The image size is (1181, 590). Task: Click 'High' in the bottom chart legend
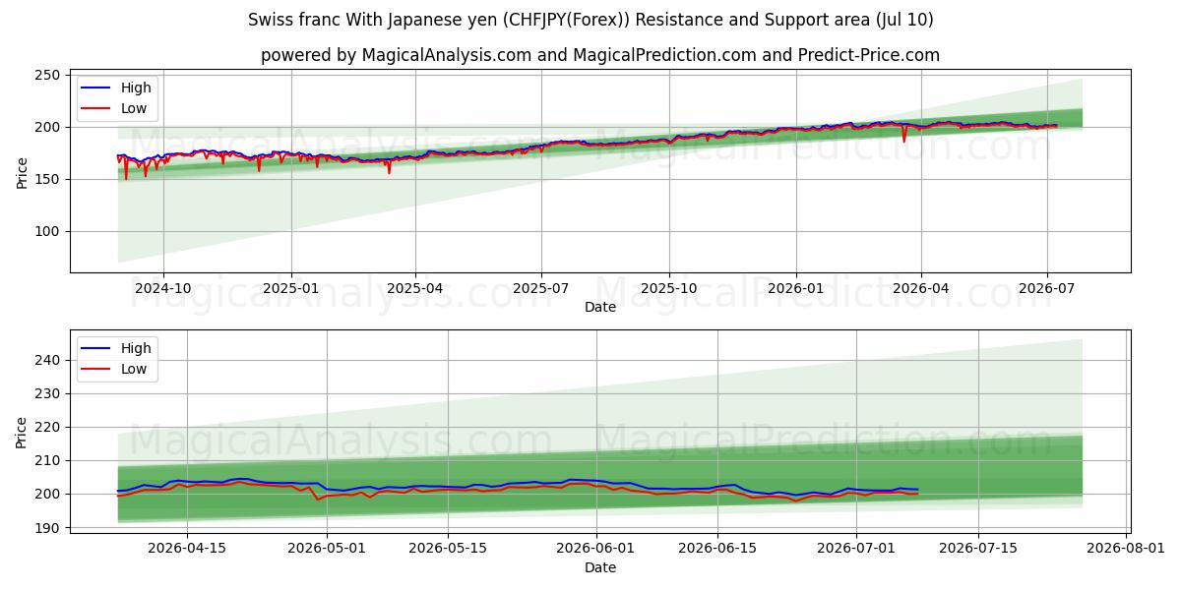pyautogui.click(x=136, y=348)
